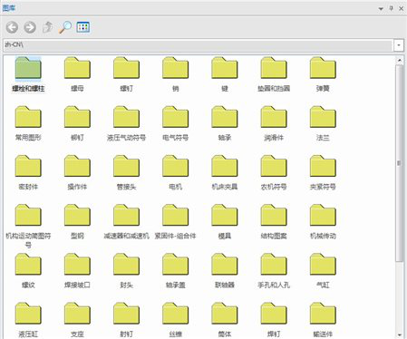Image resolution: width=407 pixels, height=339 pixels.
Task: Switch the thumbnail view mode icon
Action: pyautogui.click(x=83, y=27)
